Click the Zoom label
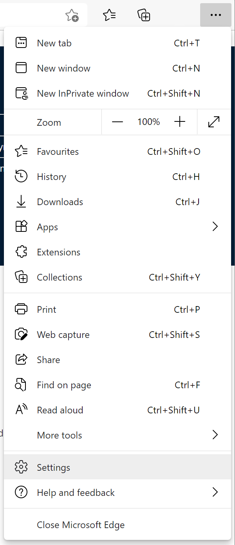235x545 pixels. [x=49, y=122]
